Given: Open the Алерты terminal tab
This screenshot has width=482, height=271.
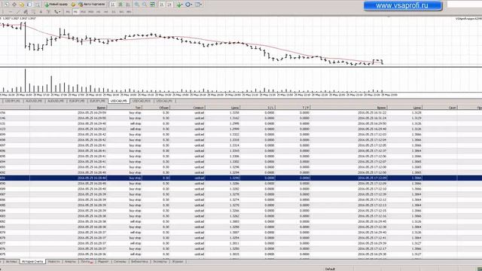Looking at the screenshot, I should click(70, 261).
